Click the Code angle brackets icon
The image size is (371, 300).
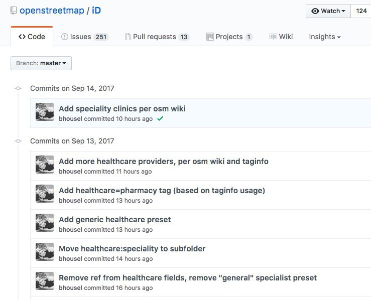tap(22, 37)
